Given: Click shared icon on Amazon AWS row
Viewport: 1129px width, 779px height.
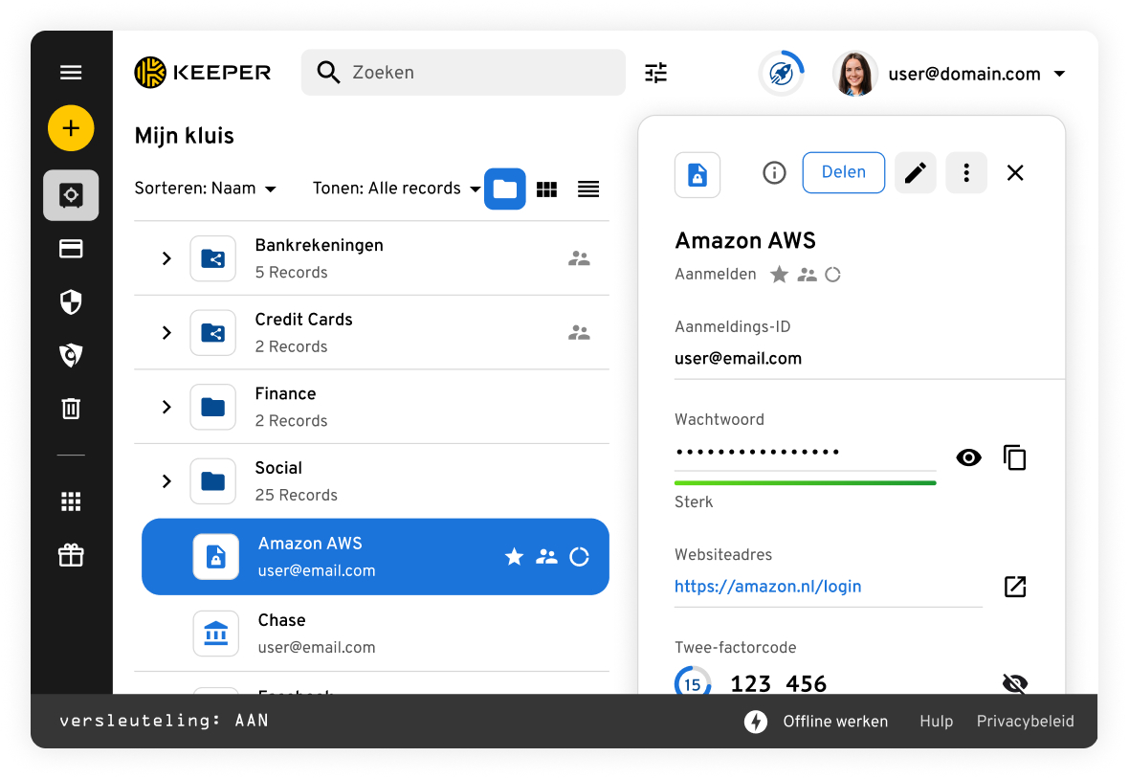Looking at the screenshot, I should coord(546,557).
